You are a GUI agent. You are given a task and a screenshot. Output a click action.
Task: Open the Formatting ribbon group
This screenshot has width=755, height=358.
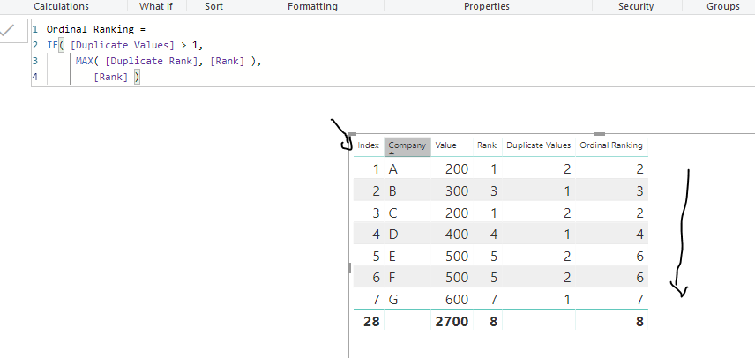[312, 6]
